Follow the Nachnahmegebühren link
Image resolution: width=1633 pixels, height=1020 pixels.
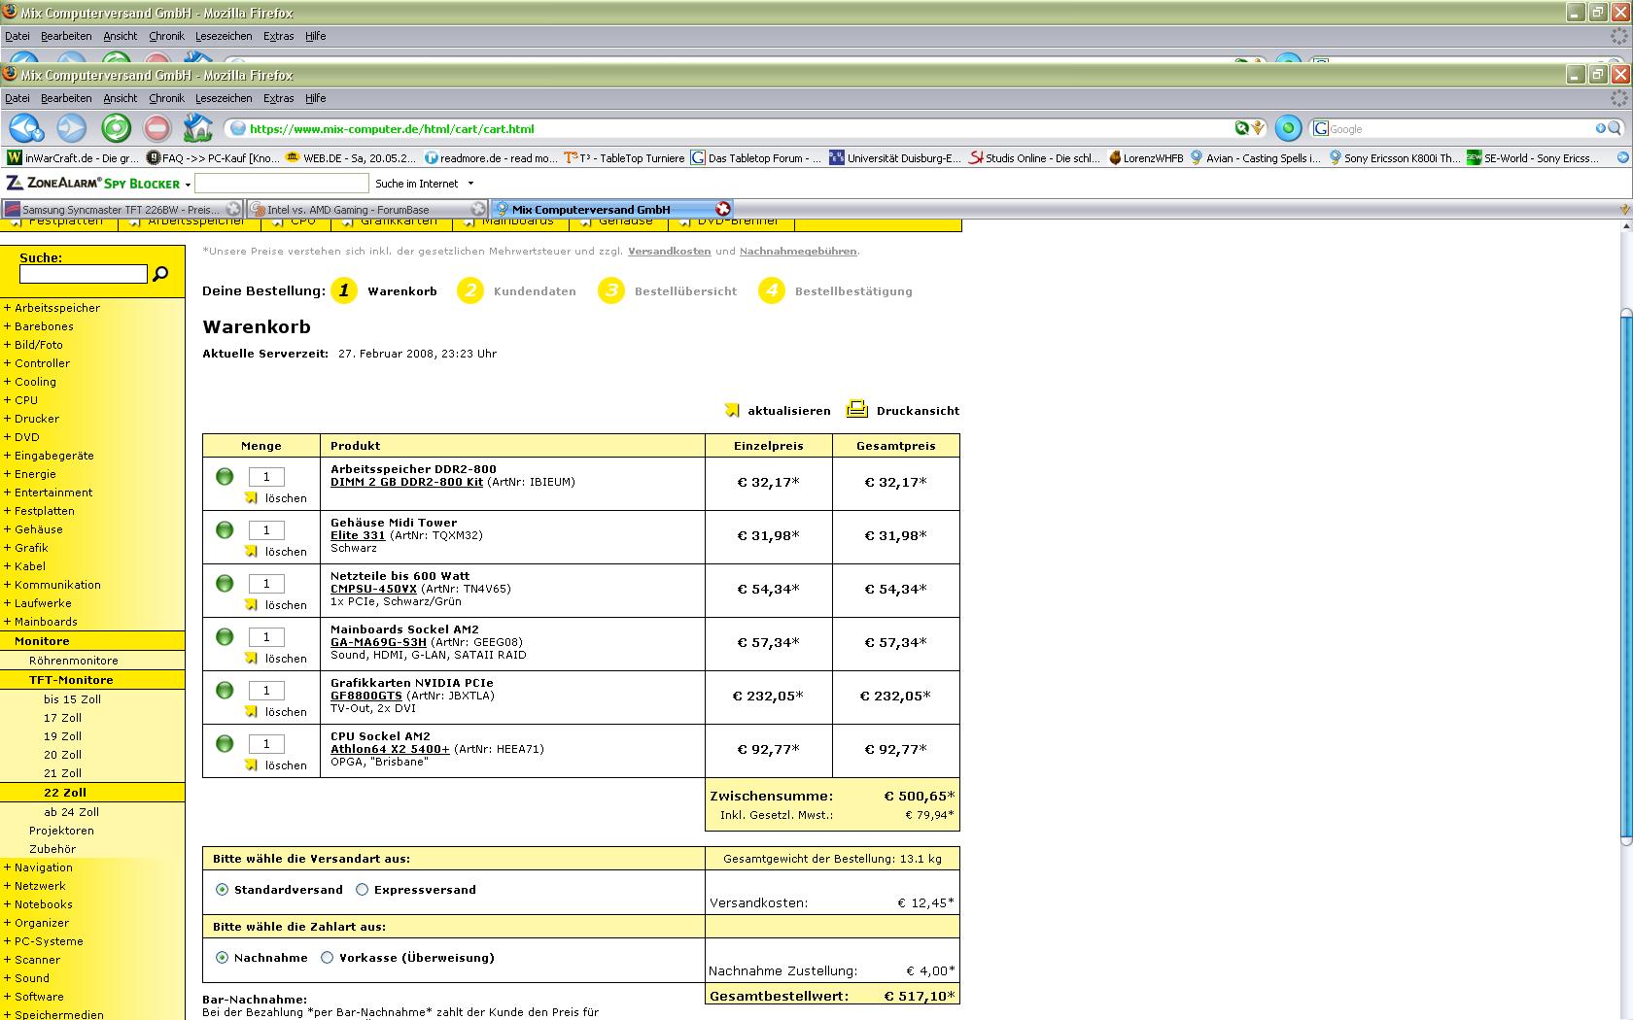(x=798, y=251)
